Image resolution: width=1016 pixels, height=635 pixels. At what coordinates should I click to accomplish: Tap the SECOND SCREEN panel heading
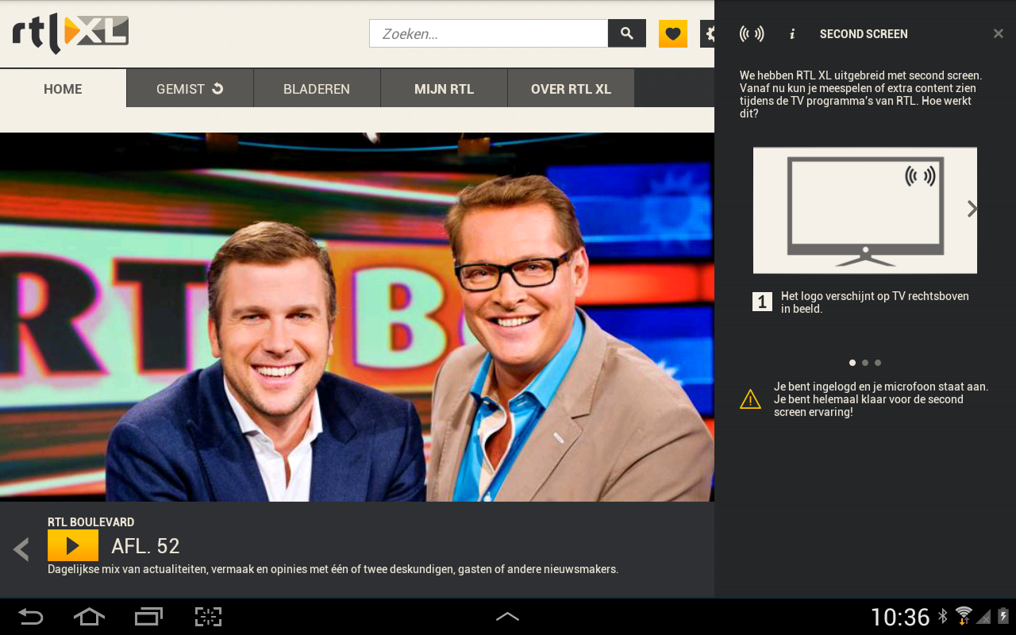point(864,34)
